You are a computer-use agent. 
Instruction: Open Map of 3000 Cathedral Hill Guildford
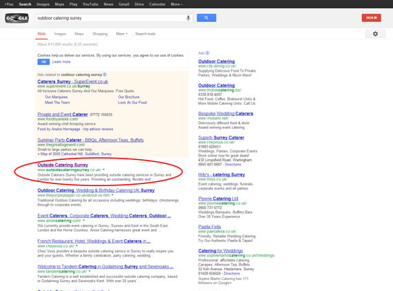coord(76,154)
